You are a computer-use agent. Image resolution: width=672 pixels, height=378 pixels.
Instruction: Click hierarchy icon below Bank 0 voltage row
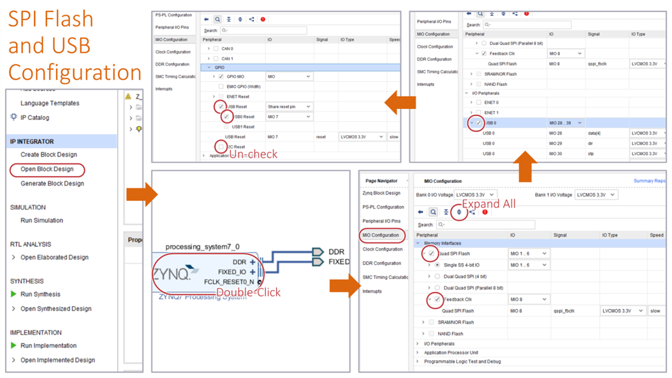472,212
